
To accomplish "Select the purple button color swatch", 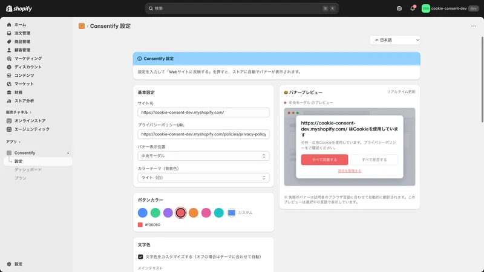I will coord(168,213).
